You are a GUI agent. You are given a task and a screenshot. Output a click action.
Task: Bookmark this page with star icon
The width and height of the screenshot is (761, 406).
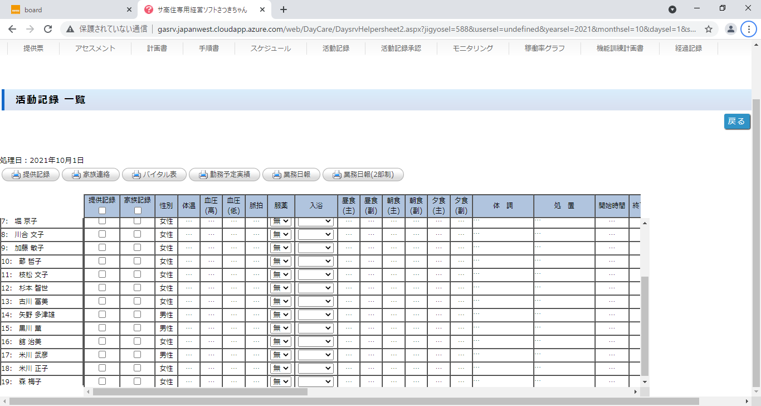click(708, 29)
